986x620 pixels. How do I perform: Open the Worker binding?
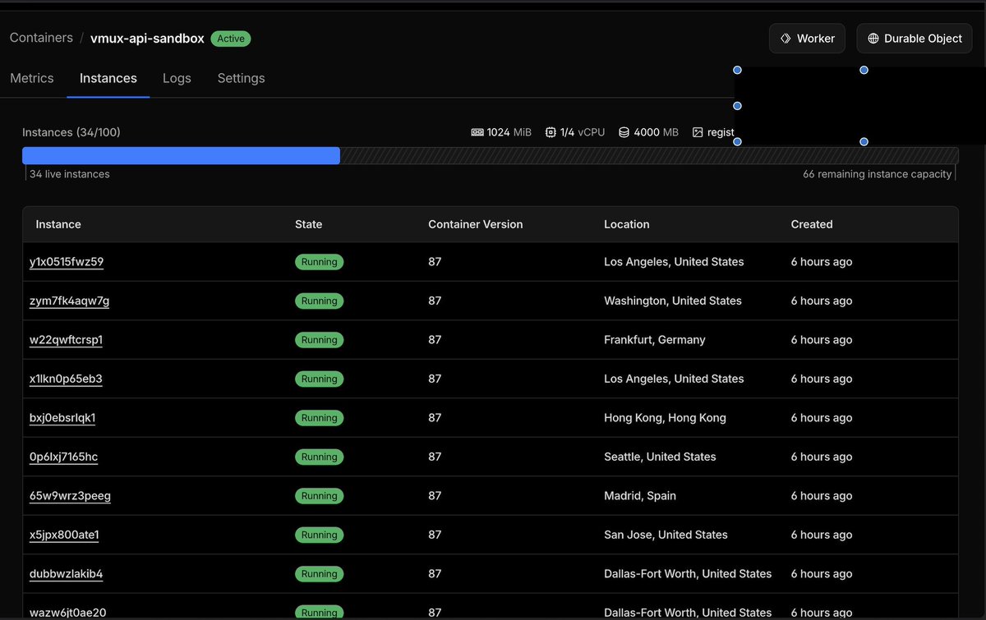[x=807, y=39]
